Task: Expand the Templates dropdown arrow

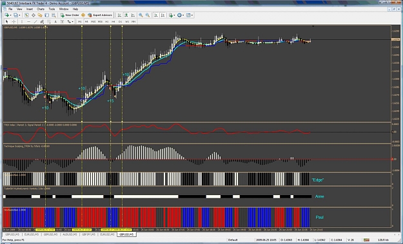Action: click(x=192, y=15)
